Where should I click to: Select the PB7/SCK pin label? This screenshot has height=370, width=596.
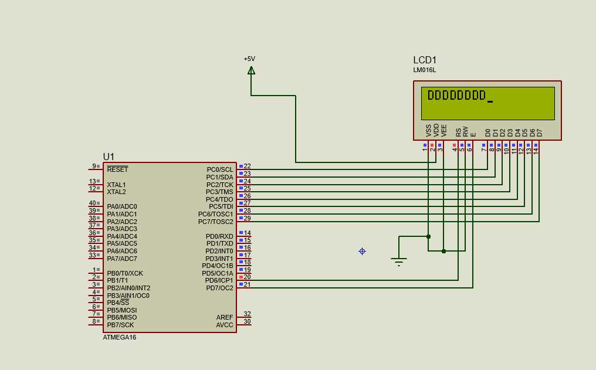(120, 325)
